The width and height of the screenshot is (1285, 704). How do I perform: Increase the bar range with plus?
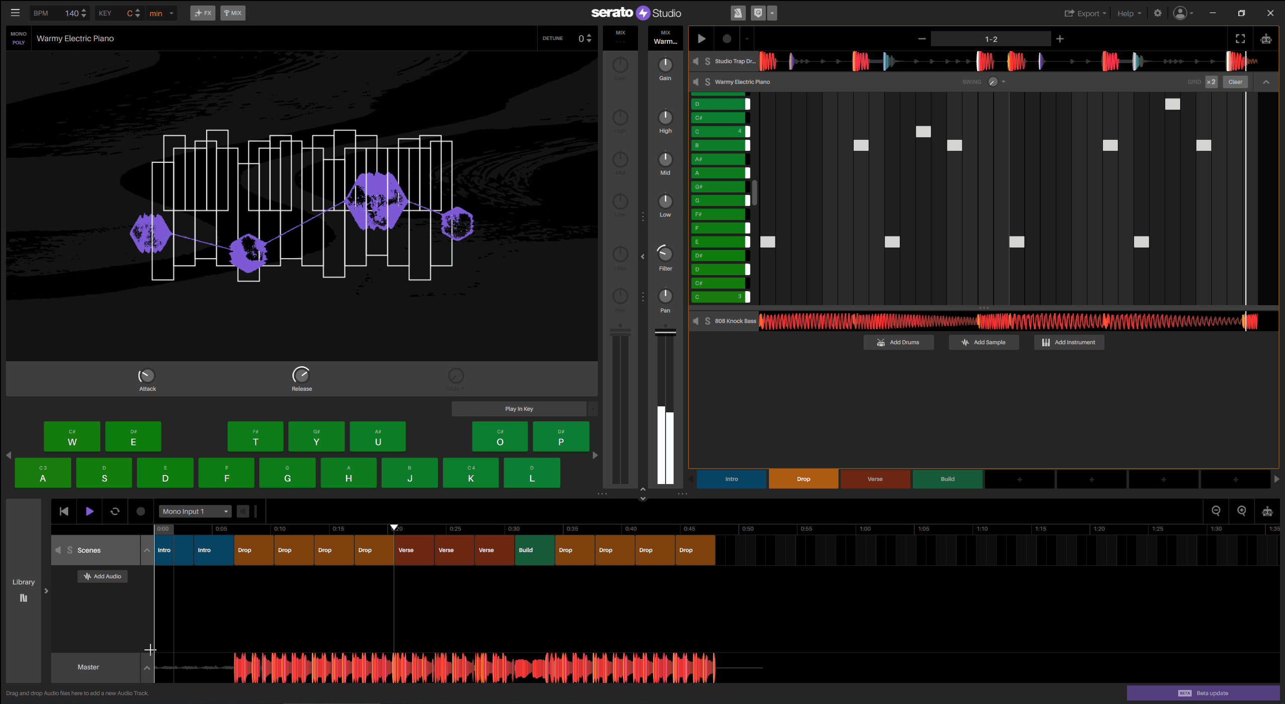tap(1059, 39)
